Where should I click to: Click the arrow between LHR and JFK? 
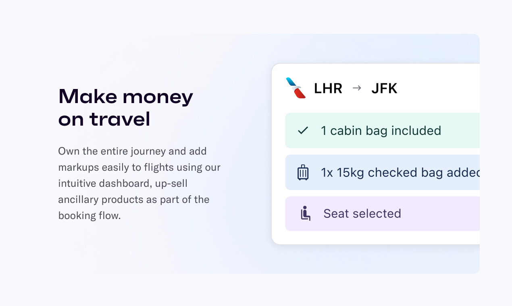(357, 88)
